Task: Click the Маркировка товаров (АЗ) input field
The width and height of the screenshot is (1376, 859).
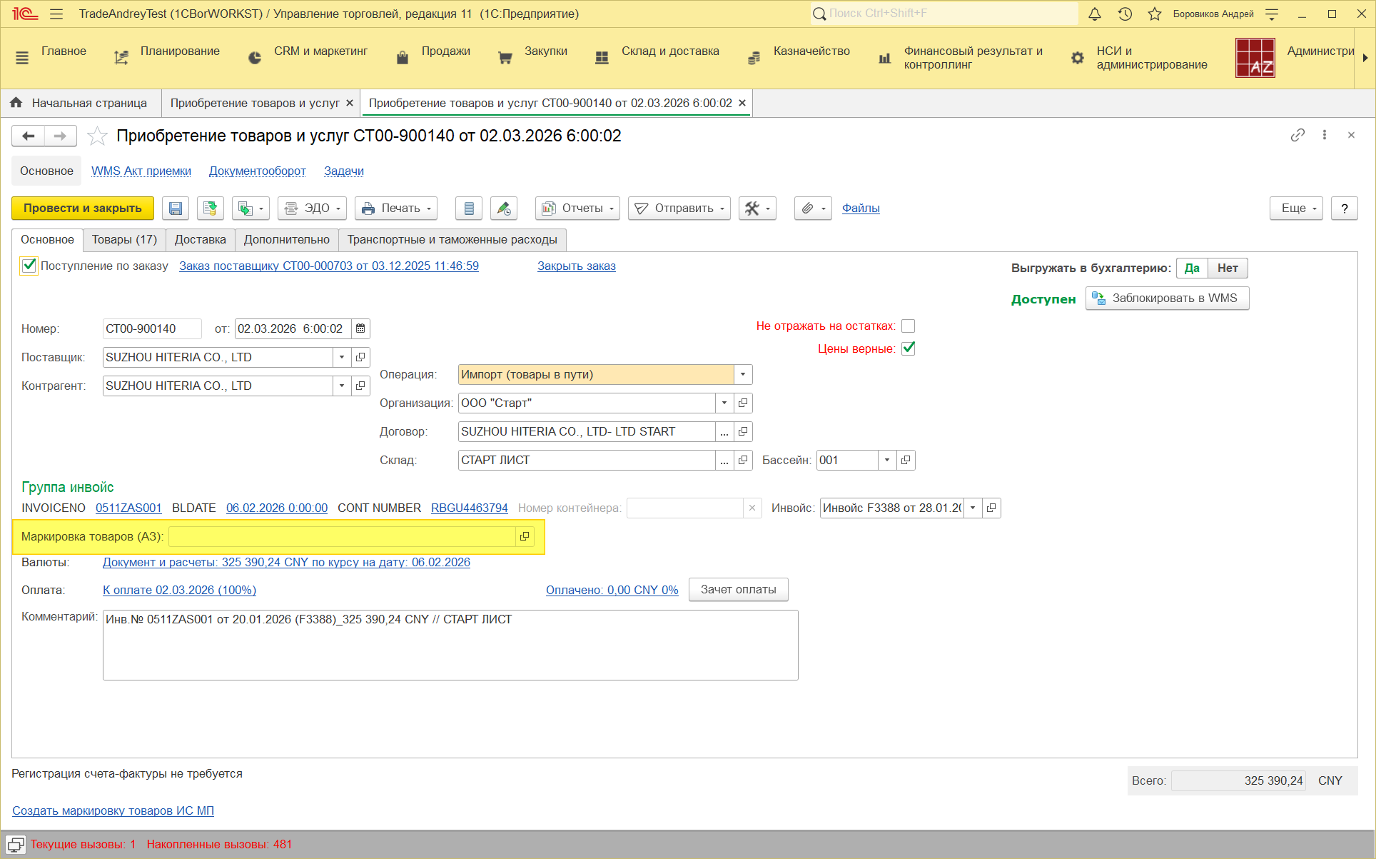Action: coord(342,536)
